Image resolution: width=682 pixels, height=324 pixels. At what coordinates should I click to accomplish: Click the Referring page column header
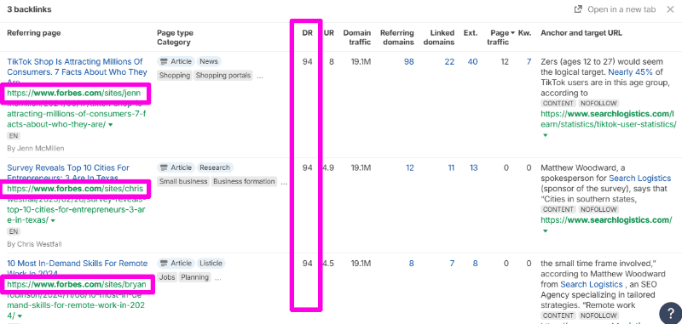click(34, 33)
